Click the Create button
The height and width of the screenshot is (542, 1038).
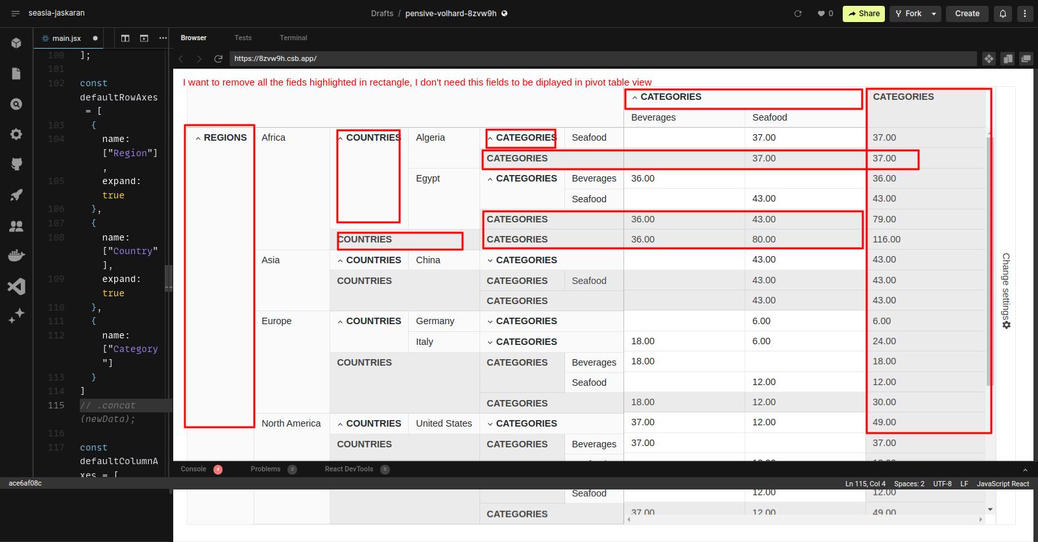click(967, 14)
